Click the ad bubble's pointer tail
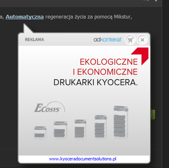Screen dimensions: 169x168 (27, 29)
